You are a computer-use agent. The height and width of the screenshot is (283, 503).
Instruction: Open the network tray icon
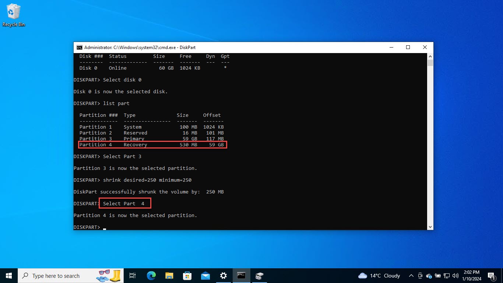point(447,276)
